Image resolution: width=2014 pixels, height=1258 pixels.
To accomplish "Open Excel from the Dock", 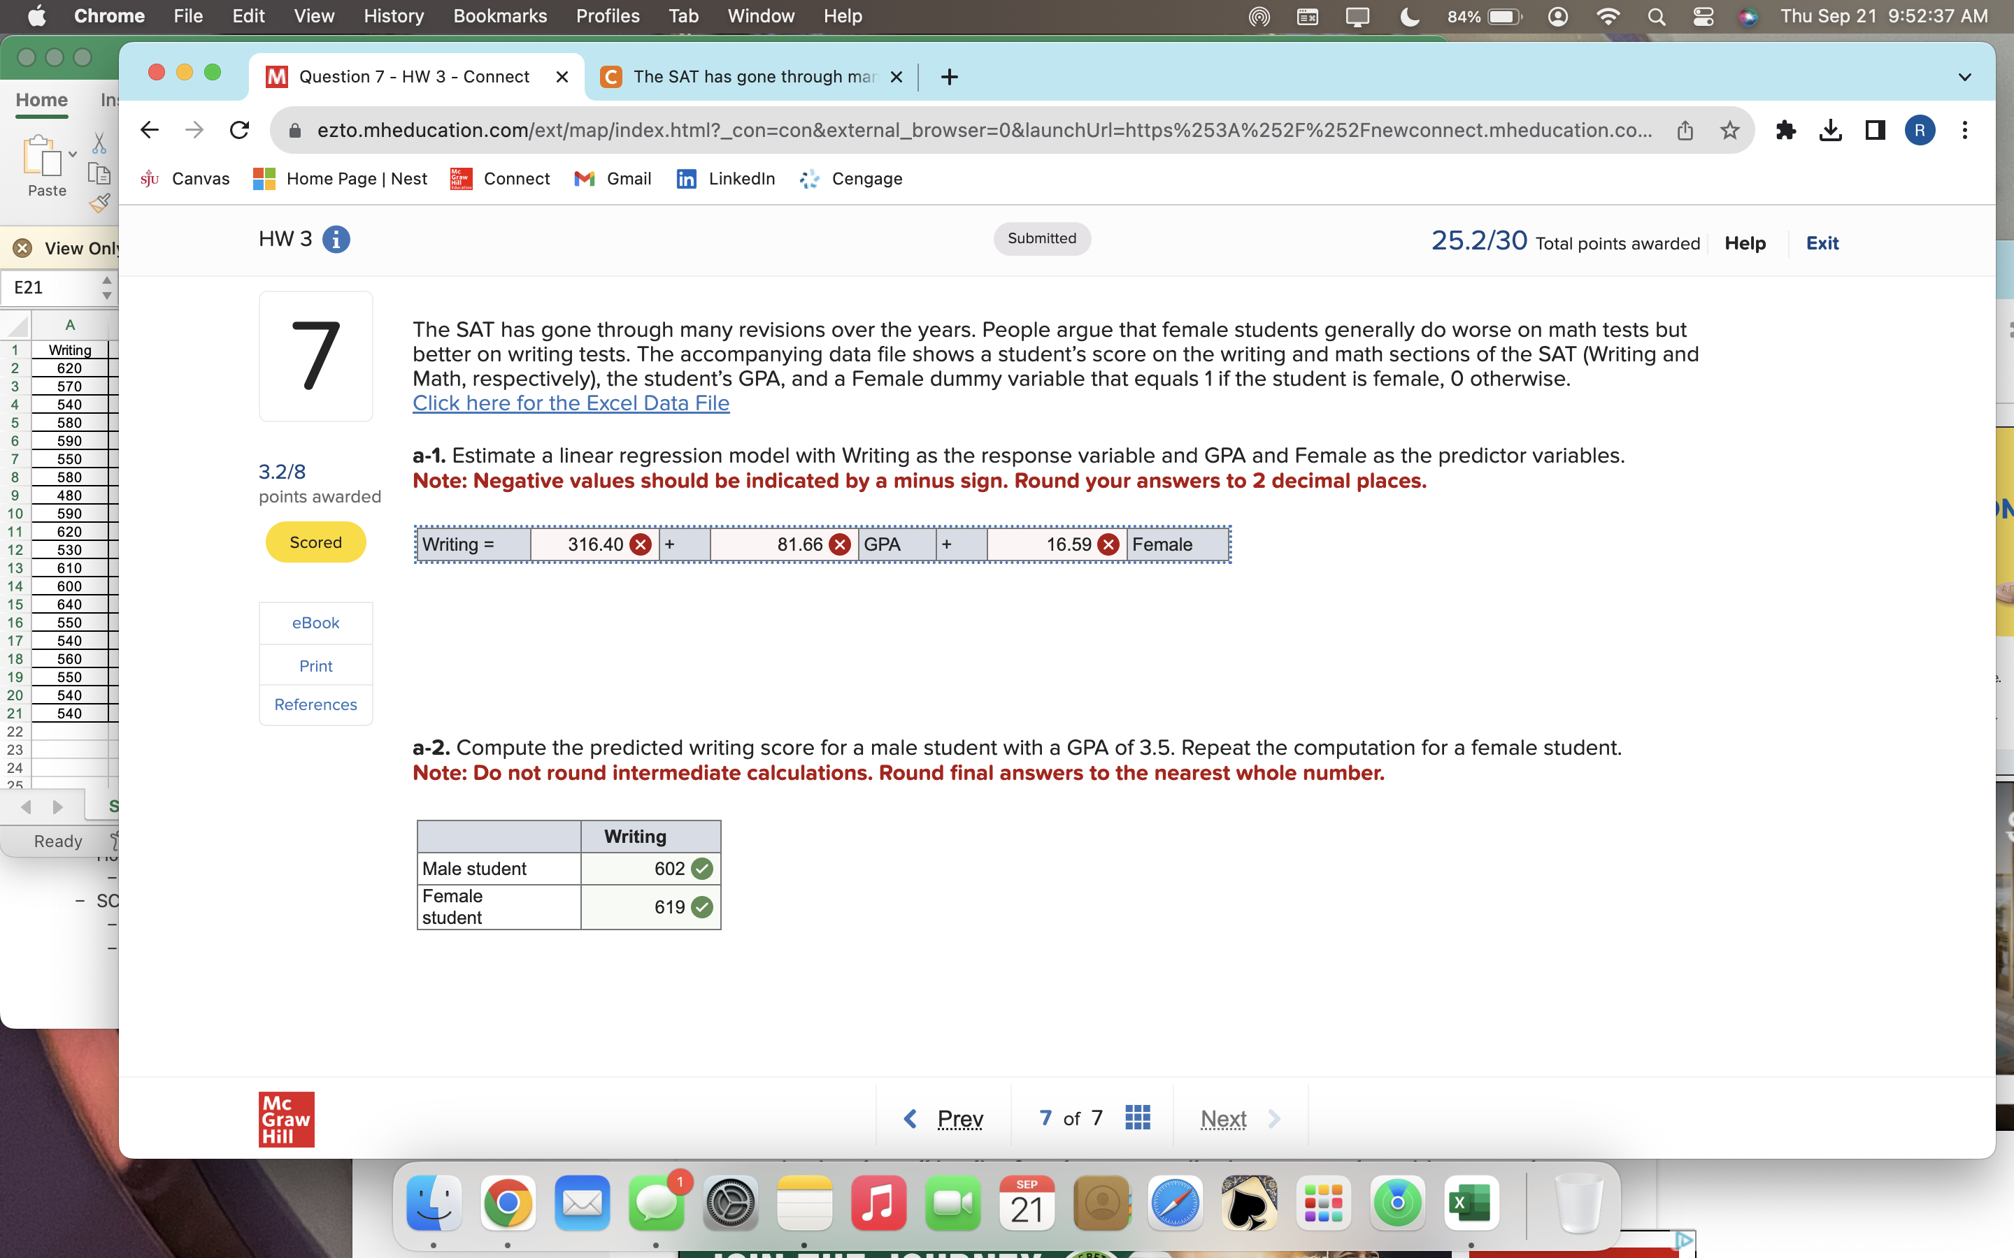I will point(1471,1203).
